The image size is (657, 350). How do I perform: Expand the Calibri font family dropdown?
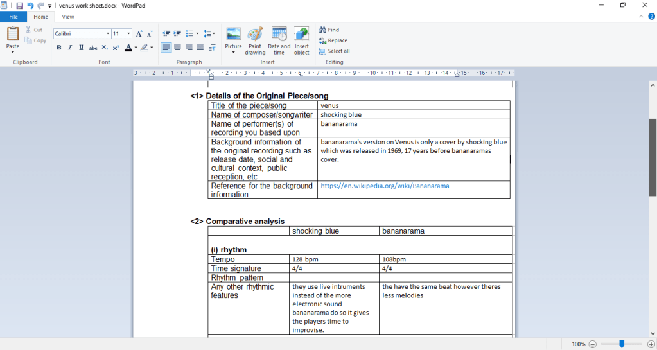pos(107,33)
